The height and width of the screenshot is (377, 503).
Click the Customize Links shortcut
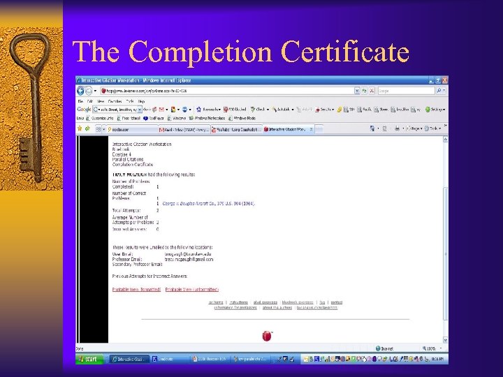coord(100,118)
